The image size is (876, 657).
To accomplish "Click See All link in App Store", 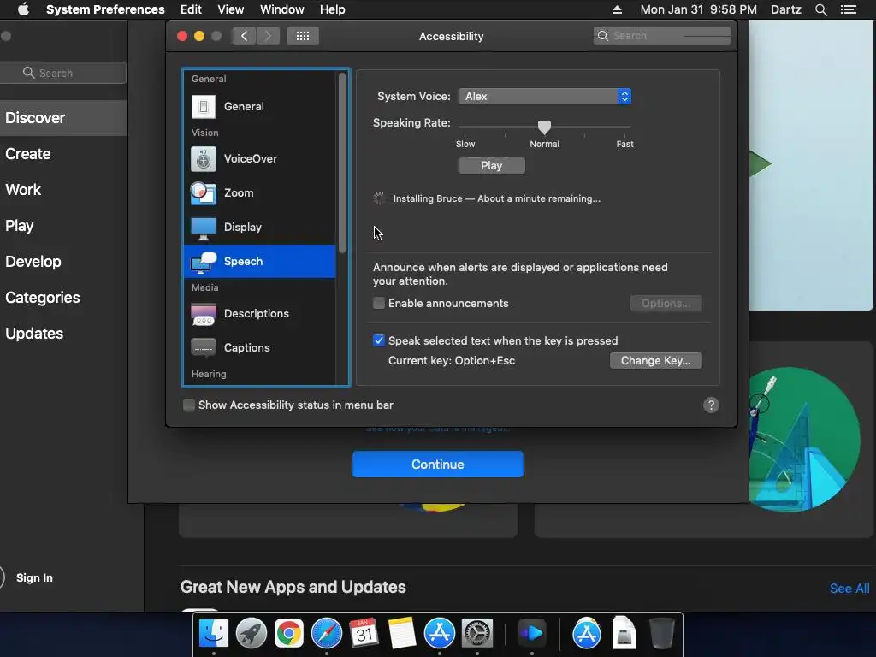I will tap(849, 589).
